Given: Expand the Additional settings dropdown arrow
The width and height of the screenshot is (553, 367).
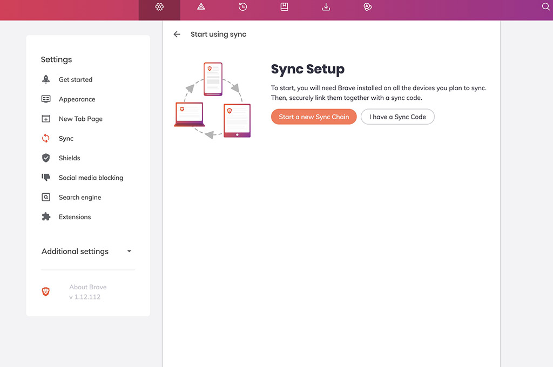Looking at the screenshot, I should click(x=129, y=252).
